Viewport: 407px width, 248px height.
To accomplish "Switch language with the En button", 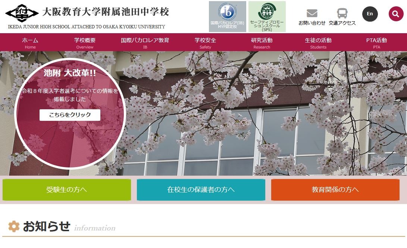I will point(370,14).
